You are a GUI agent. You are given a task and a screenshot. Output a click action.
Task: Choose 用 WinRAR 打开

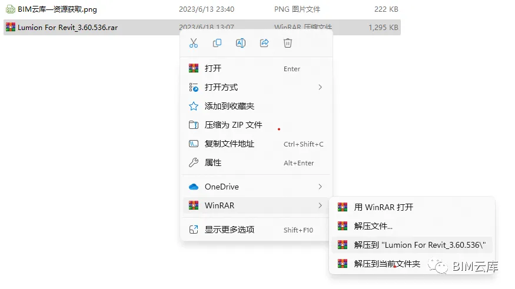coord(412,207)
